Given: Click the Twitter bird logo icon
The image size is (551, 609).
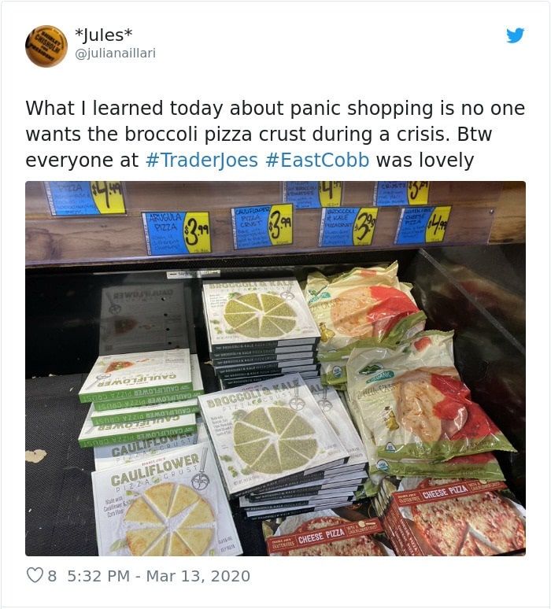Looking at the screenshot, I should (516, 35).
